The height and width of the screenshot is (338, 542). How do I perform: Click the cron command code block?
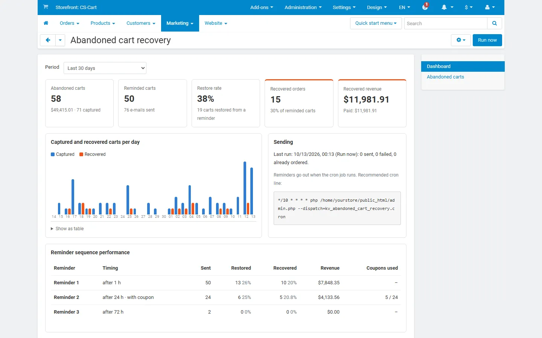(x=337, y=208)
